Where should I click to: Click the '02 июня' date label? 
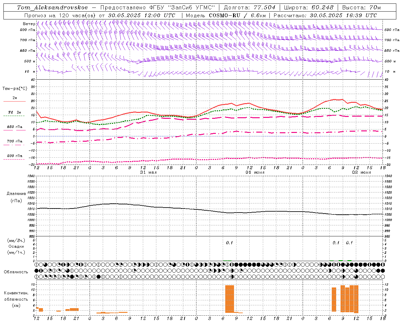(x=362, y=172)
